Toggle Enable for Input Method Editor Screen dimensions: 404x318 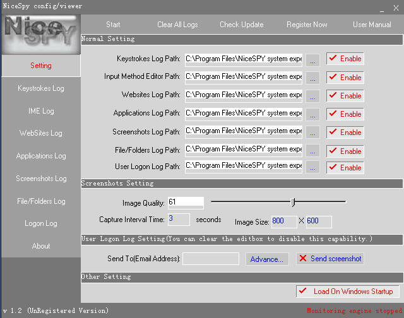pyautogui.click(x=345, y=77)
